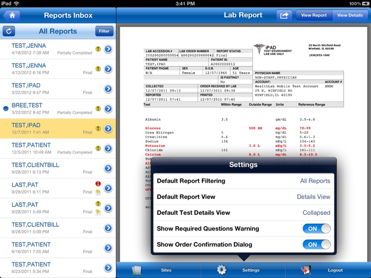
Task: Tap yellow alert icon on TEST,JENNA 4/18/2012
Action: click(98, 49)
